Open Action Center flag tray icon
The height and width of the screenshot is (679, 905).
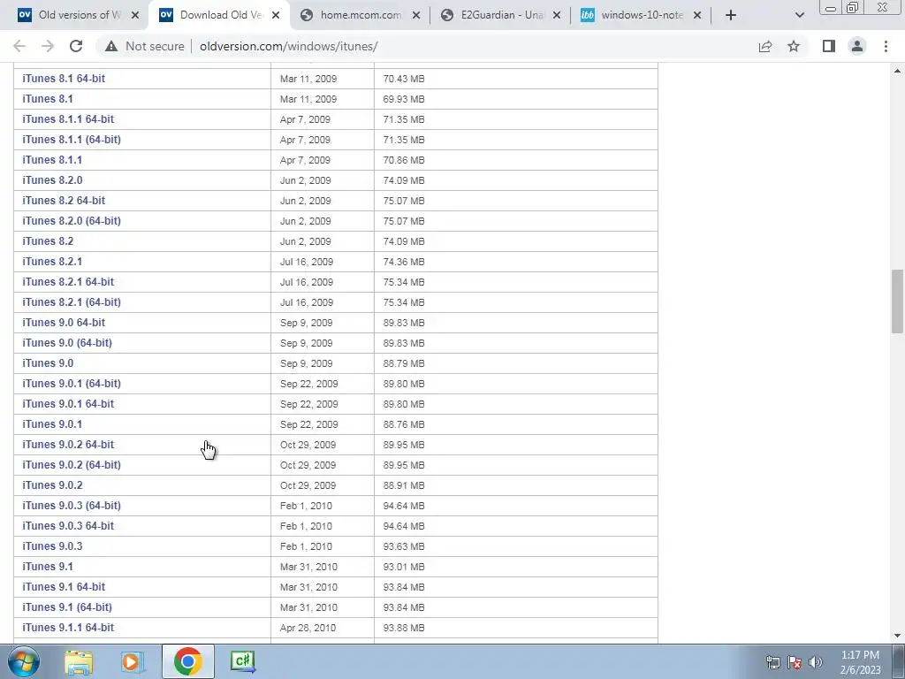coord(795,662)
